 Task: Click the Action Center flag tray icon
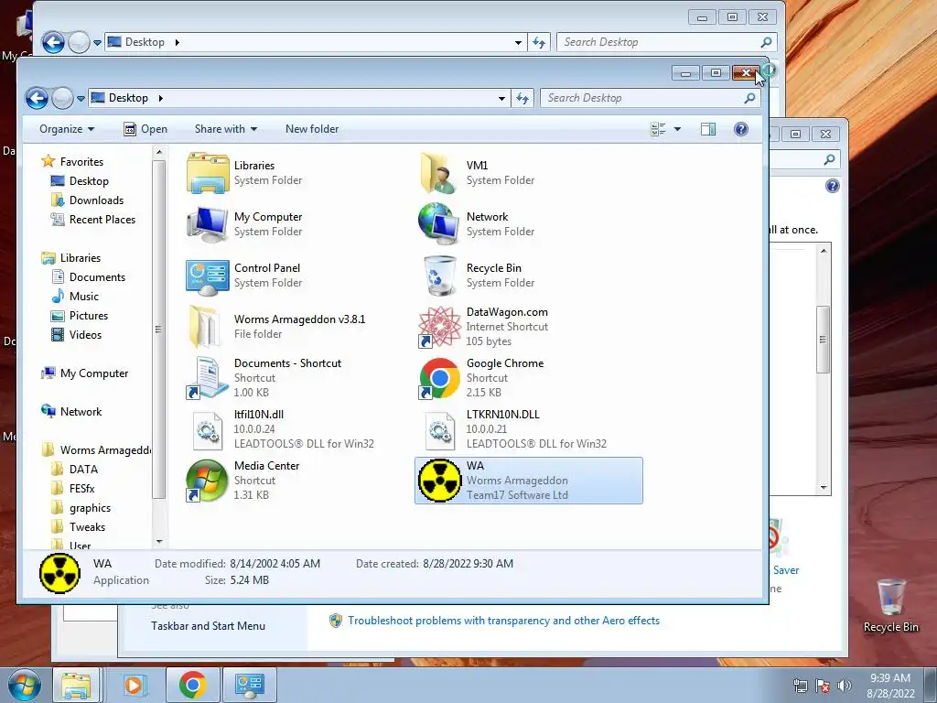pyautogui.click(x=823, y=686)
